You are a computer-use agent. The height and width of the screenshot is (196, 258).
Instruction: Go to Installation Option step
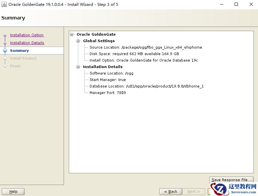pos(27,35)
